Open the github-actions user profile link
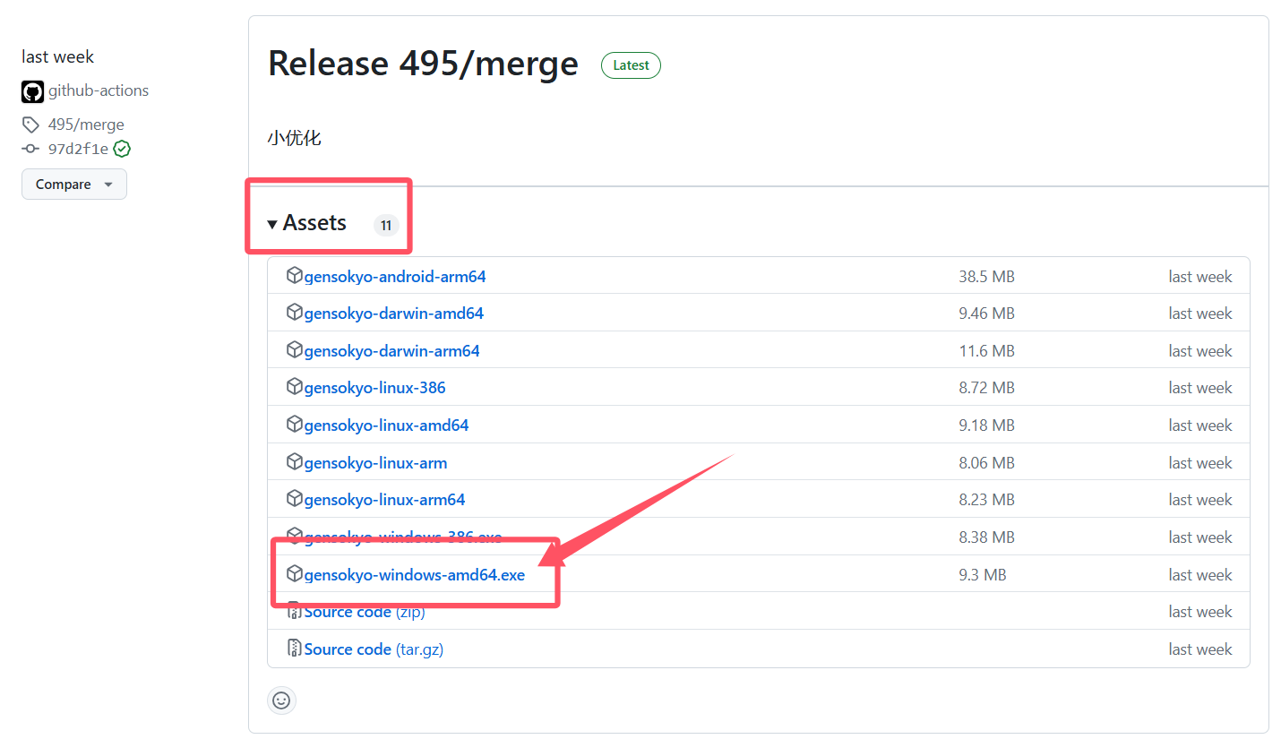This screenshot has height=739, width=1281. [x=99, y=90]
